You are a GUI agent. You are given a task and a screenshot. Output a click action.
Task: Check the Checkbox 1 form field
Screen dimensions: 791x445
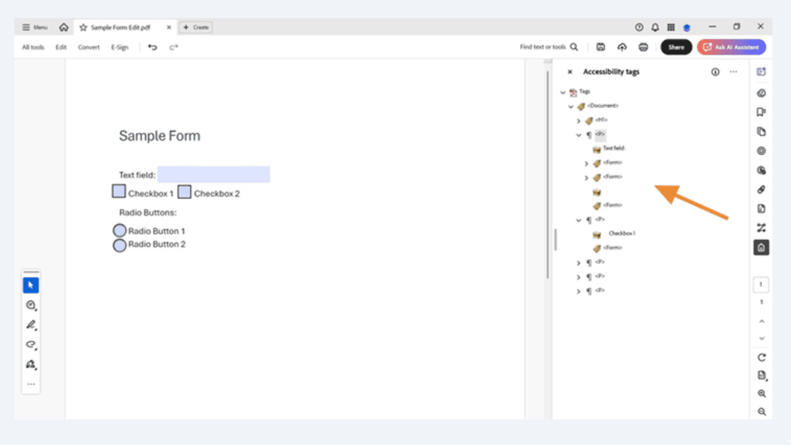point(119,192)
